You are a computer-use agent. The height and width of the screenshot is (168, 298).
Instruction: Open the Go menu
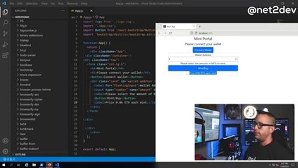click(x=53, y=3)
